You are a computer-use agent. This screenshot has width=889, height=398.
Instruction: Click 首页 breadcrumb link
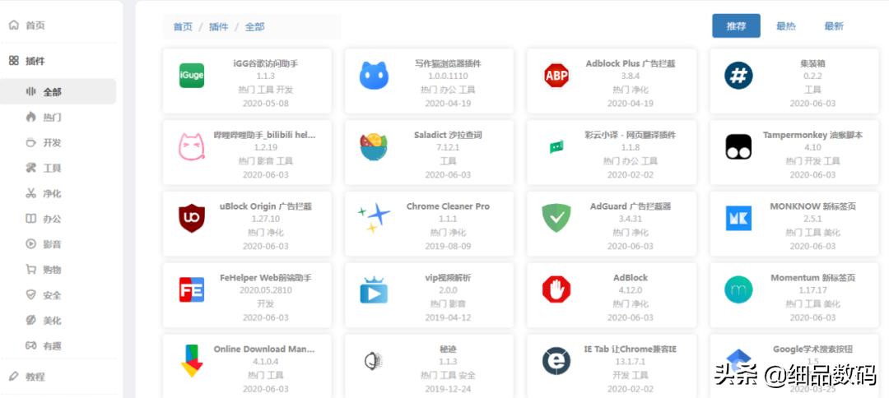[183, 26]
